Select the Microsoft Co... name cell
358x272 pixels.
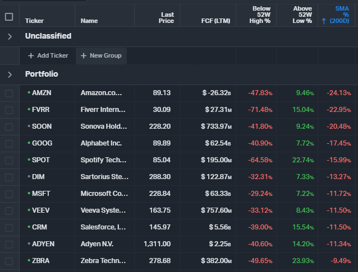tap(104, 194)
